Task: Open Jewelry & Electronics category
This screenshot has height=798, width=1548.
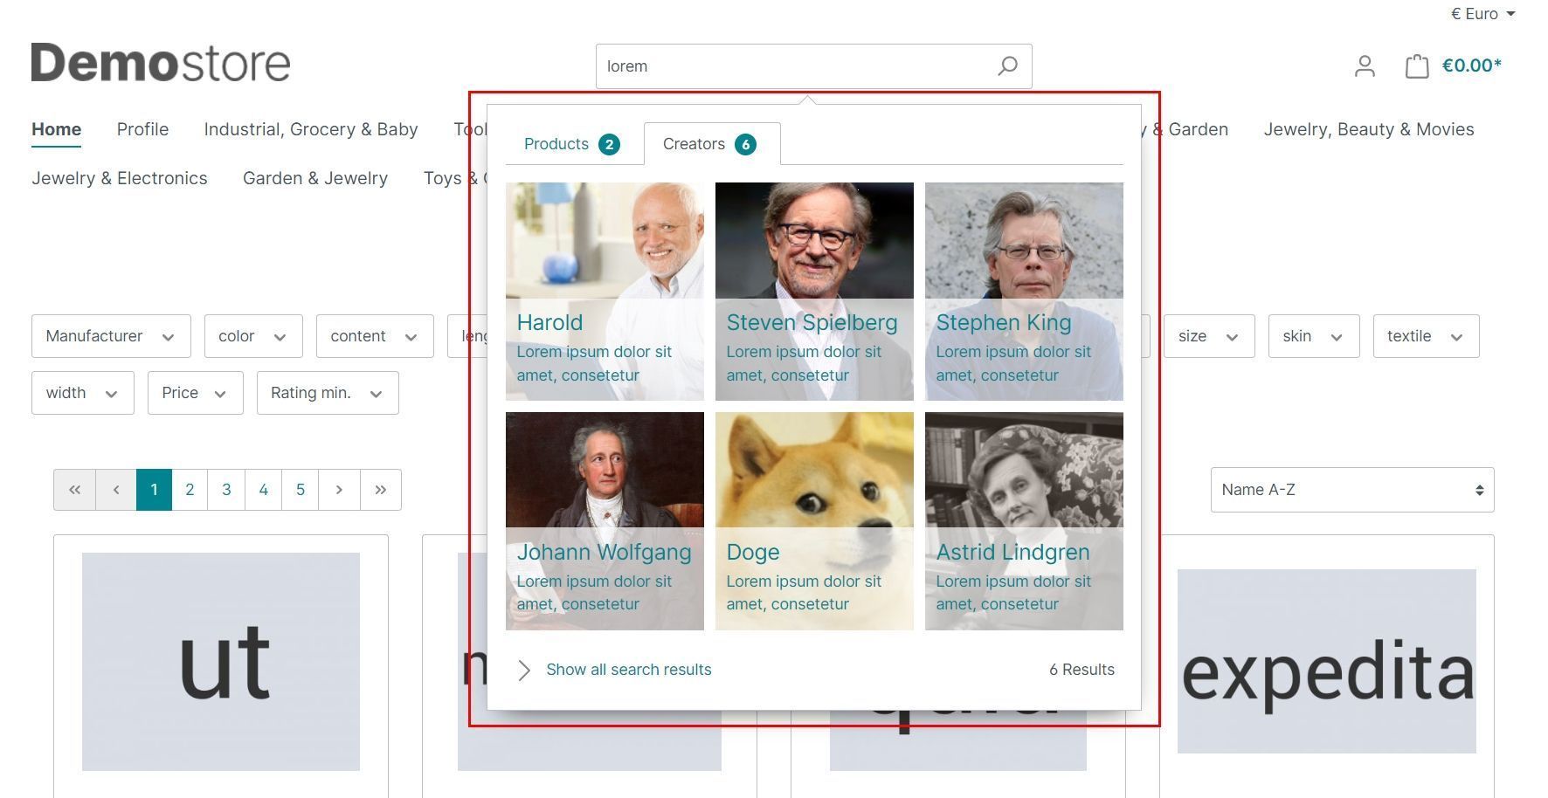Action: click(x=120, y=178)
